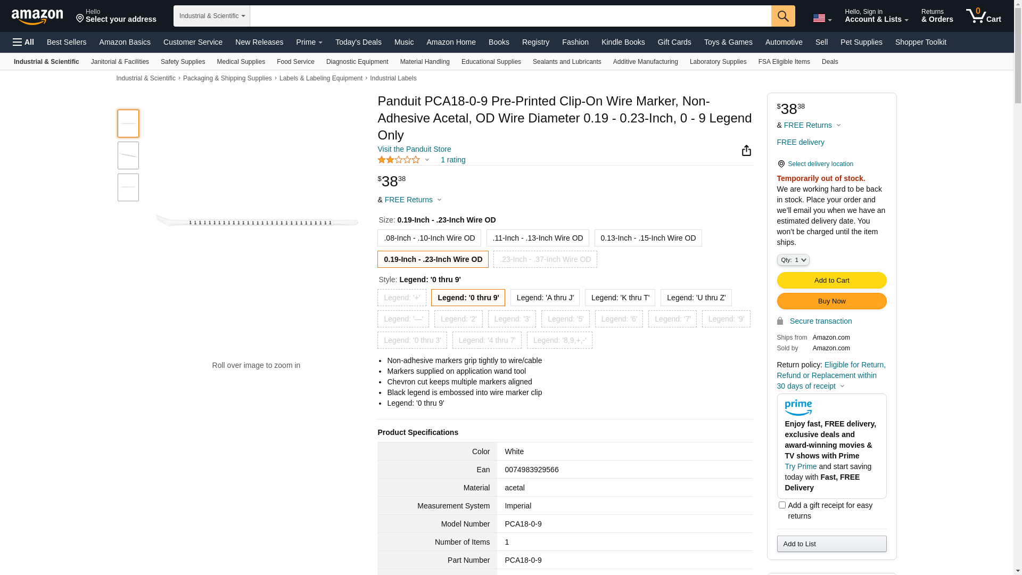Click the Add to Cart button
Viewport: 1022px width, 575px height.
(831, 280)
